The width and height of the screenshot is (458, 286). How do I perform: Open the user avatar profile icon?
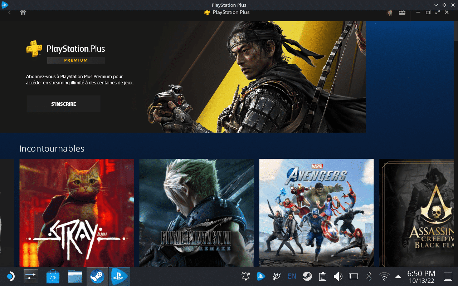(x=390, y=13)
